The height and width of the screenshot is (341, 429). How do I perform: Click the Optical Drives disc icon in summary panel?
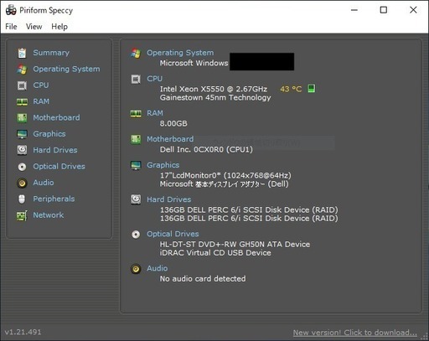pos(136,235)
